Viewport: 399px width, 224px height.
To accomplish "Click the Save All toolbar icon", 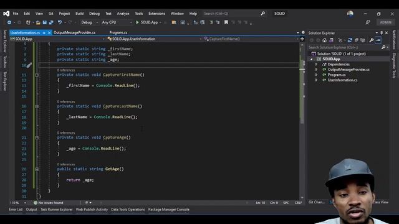I will pyautogui.click(x=51, y=22).
